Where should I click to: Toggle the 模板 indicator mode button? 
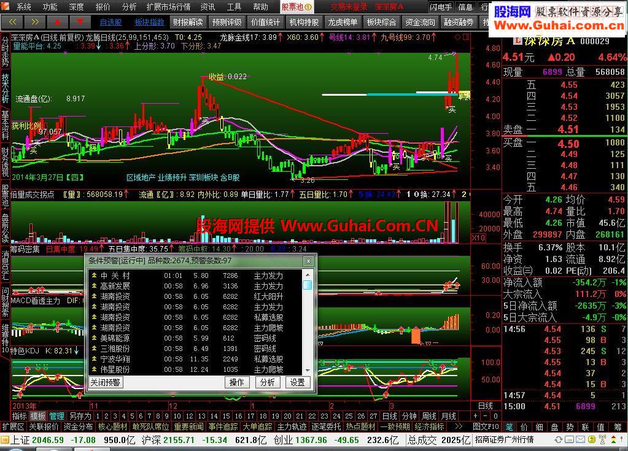click(x=38, y=416)
